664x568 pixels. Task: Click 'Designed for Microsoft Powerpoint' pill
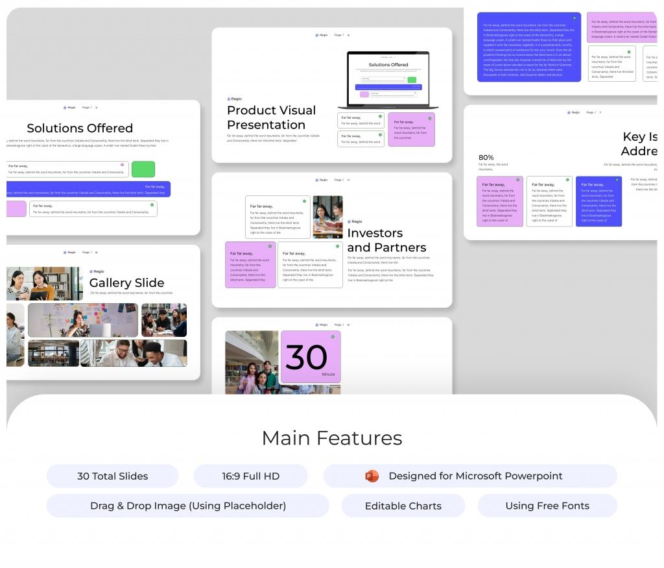pyautogui.click(x=470, y=476)
